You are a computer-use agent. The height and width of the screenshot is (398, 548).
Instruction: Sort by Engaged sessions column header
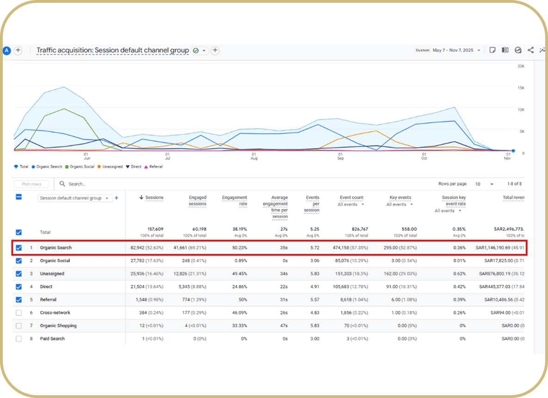(x=197, y=201)
